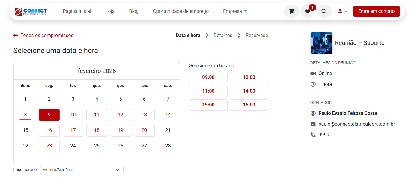Click the Reunião – Suporte thumbnail image
The height and width of the screenshot is (186, 411).
[321, 43]
